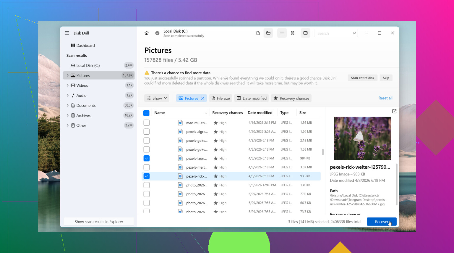Check the box for the 1.58 MB pexels-gokc file
454x253 pixels.
(146, 149)
